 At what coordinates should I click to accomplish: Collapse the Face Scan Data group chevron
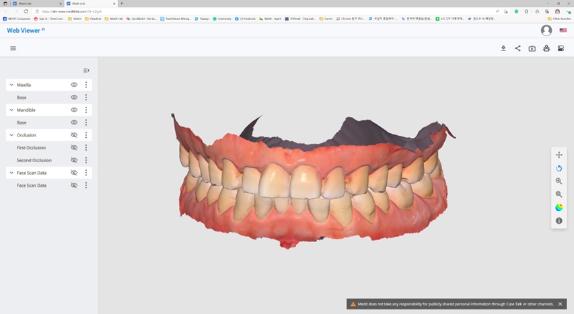point(11,173)
